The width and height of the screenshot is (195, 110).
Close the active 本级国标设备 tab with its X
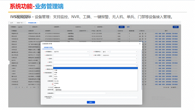(x=38, y=23)
